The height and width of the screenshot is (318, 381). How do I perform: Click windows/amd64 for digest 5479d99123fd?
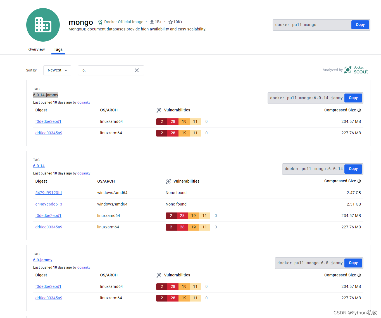tap(112, 193)
